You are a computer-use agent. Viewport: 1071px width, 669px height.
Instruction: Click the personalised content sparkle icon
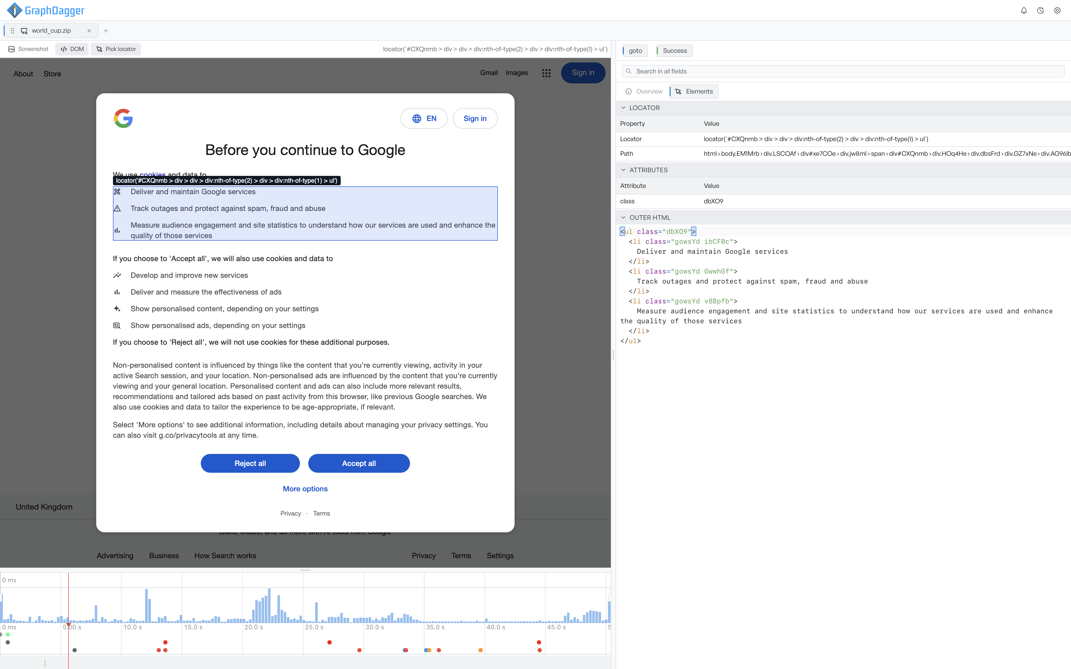[x=117, y=309]
